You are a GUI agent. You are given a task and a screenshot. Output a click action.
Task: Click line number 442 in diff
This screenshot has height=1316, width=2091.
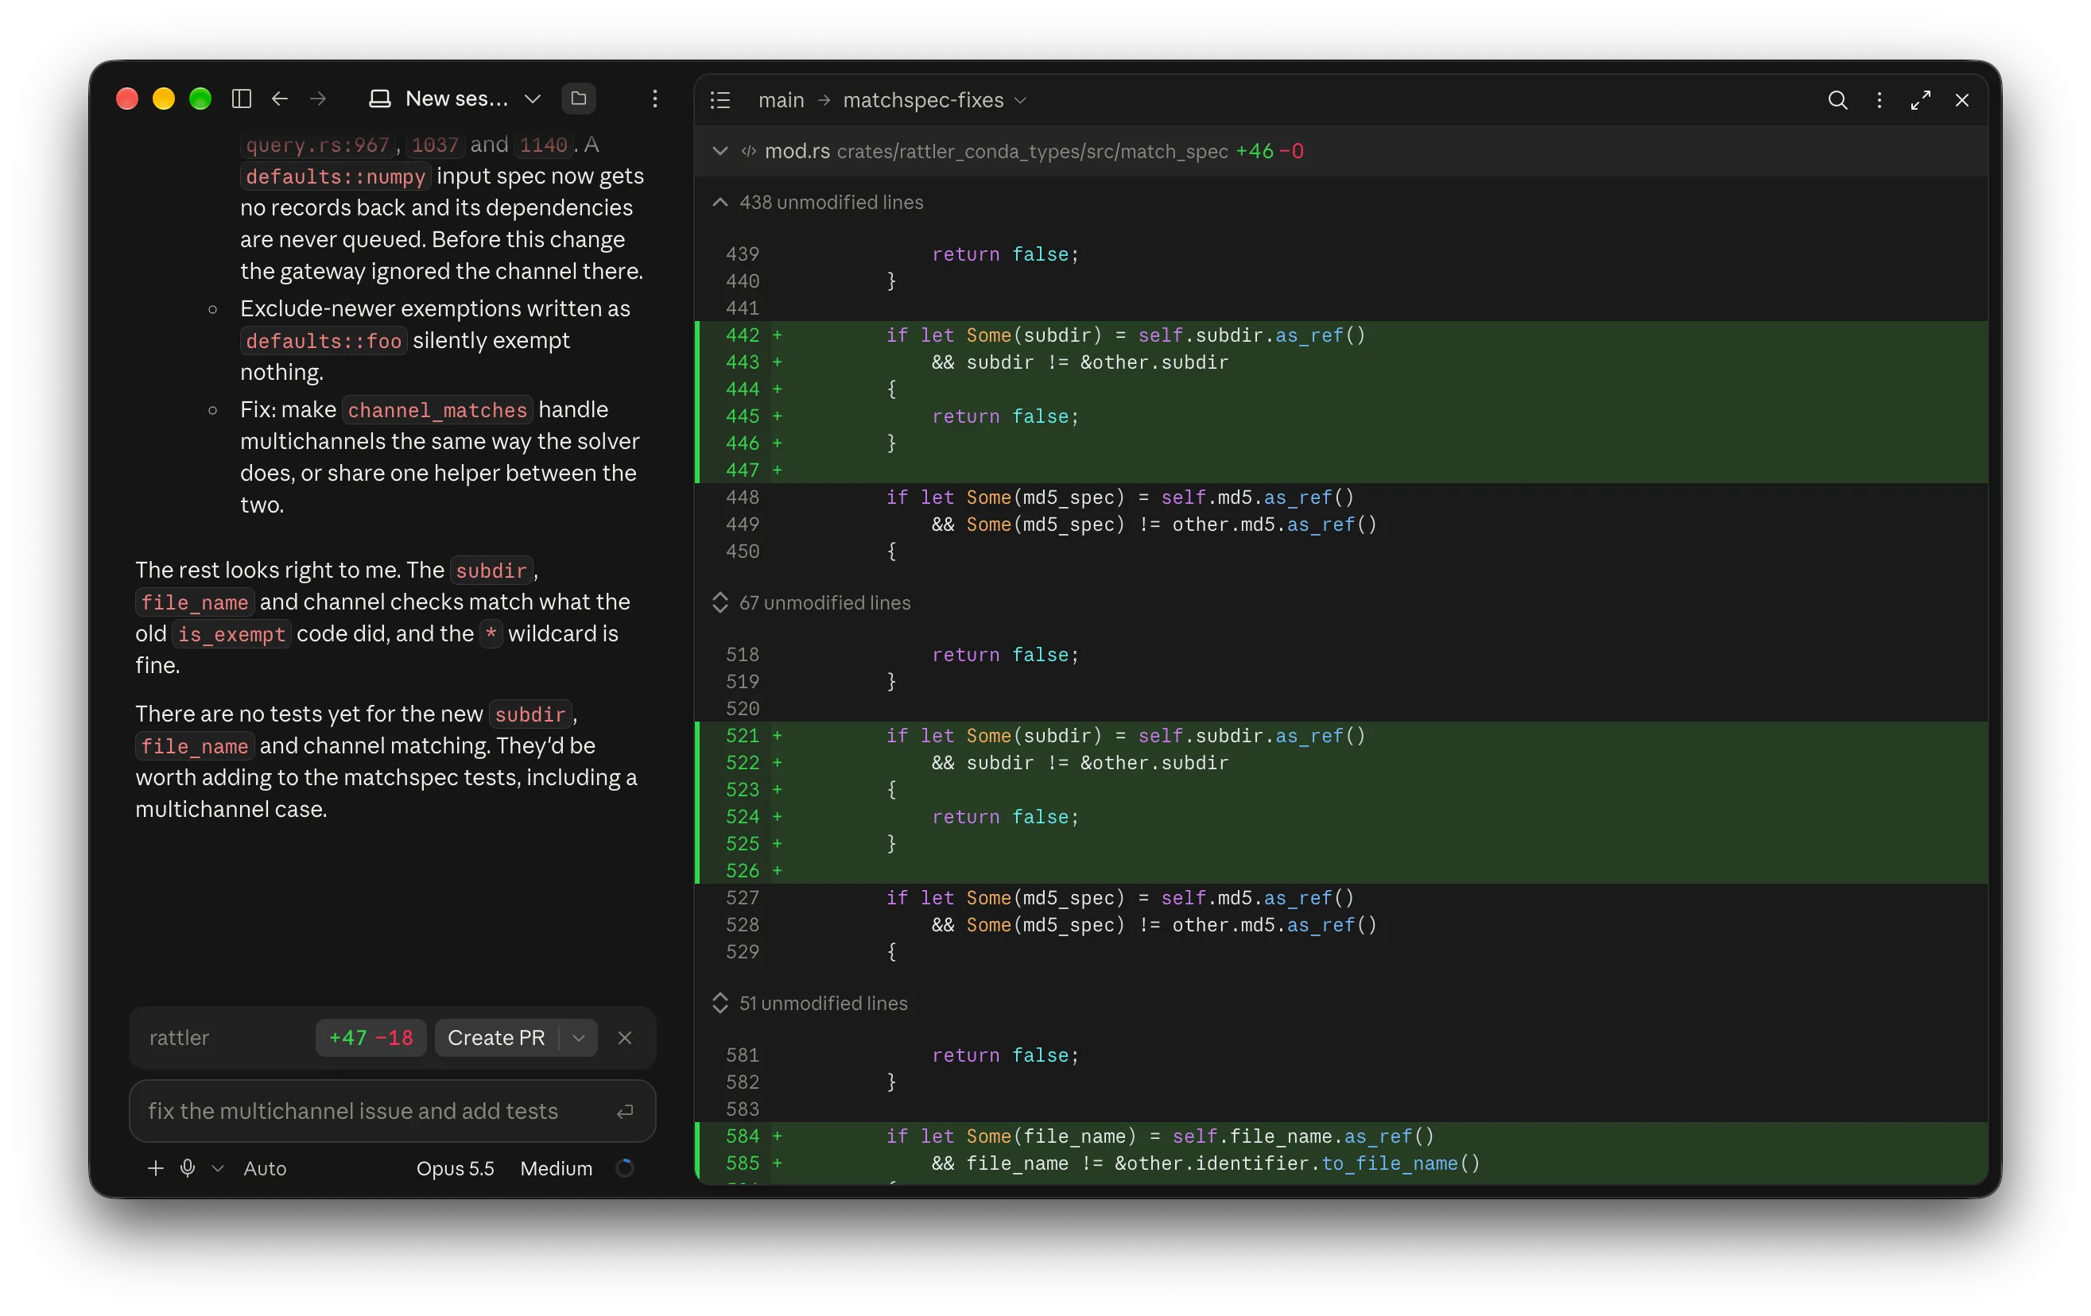(743, 335)
